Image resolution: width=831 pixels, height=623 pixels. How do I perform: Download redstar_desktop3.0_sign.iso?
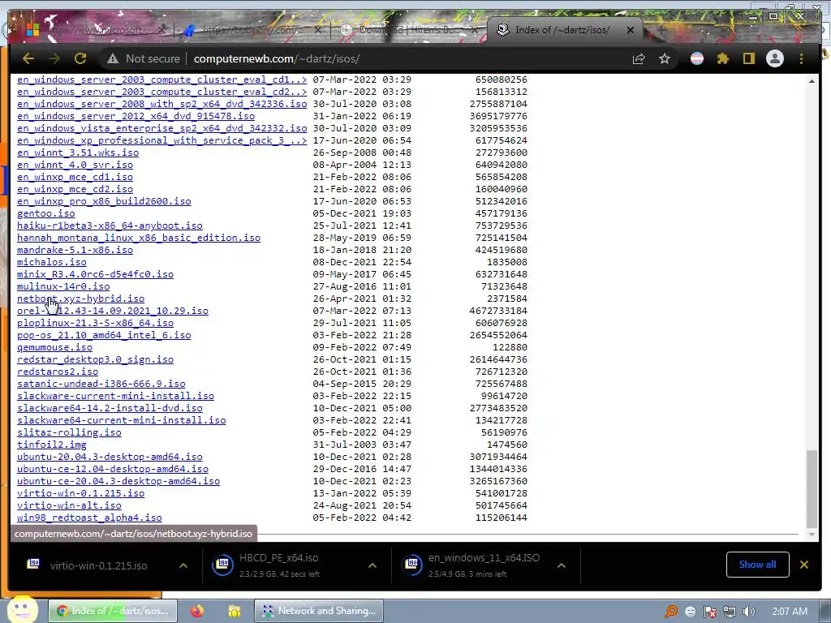(95, 359)
